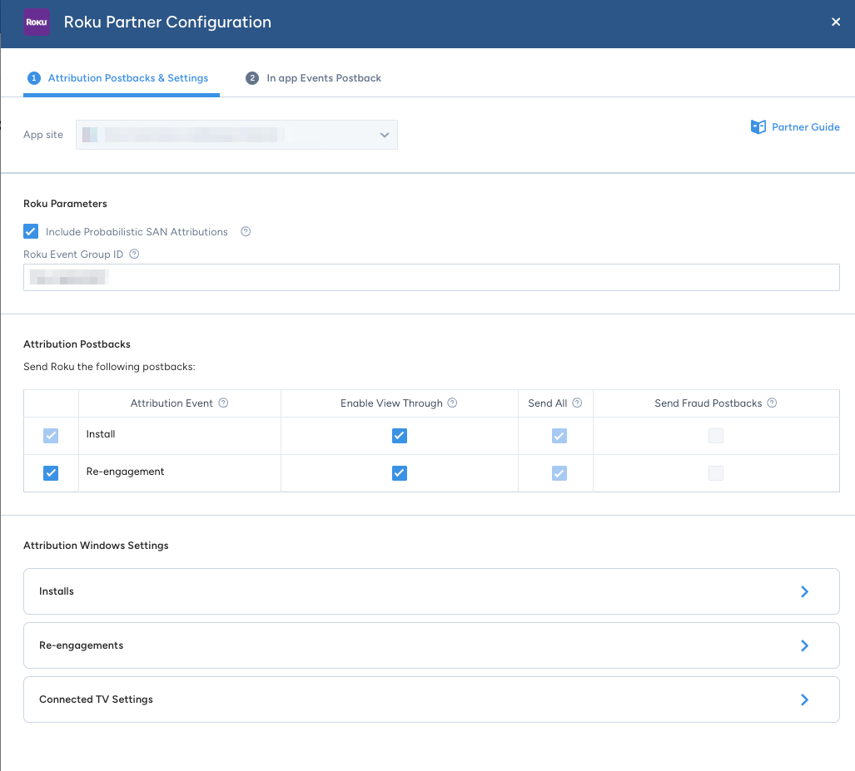Switch to Attribution Postbacks & Settings tab

coord(121,78)
